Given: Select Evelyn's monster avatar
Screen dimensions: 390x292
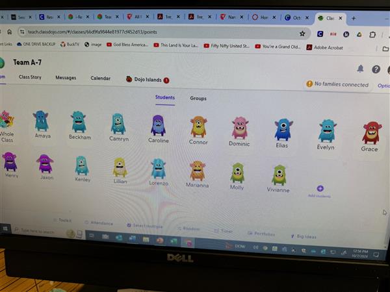Looking at the screenshot, I should click(328, 131).
